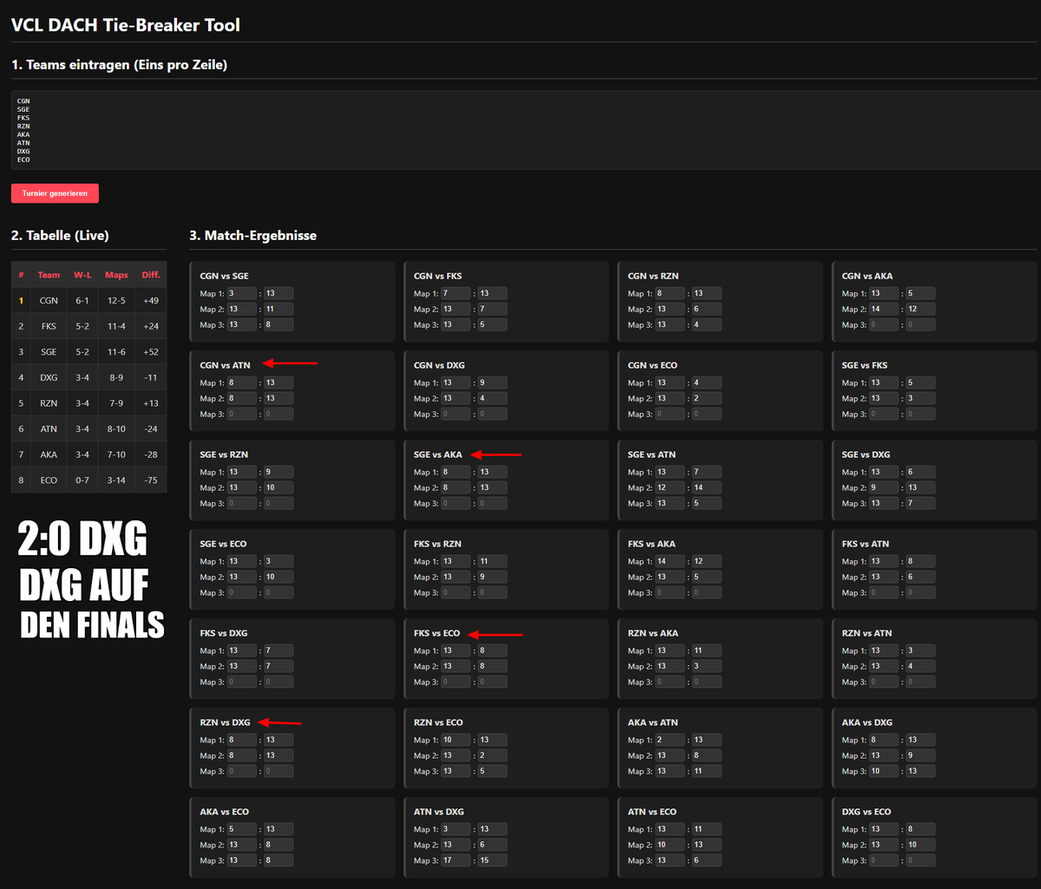The height and width of the screenshot is (889, 1041).
Task: Select the FKS row in the live table
Action: click(89, 326)
